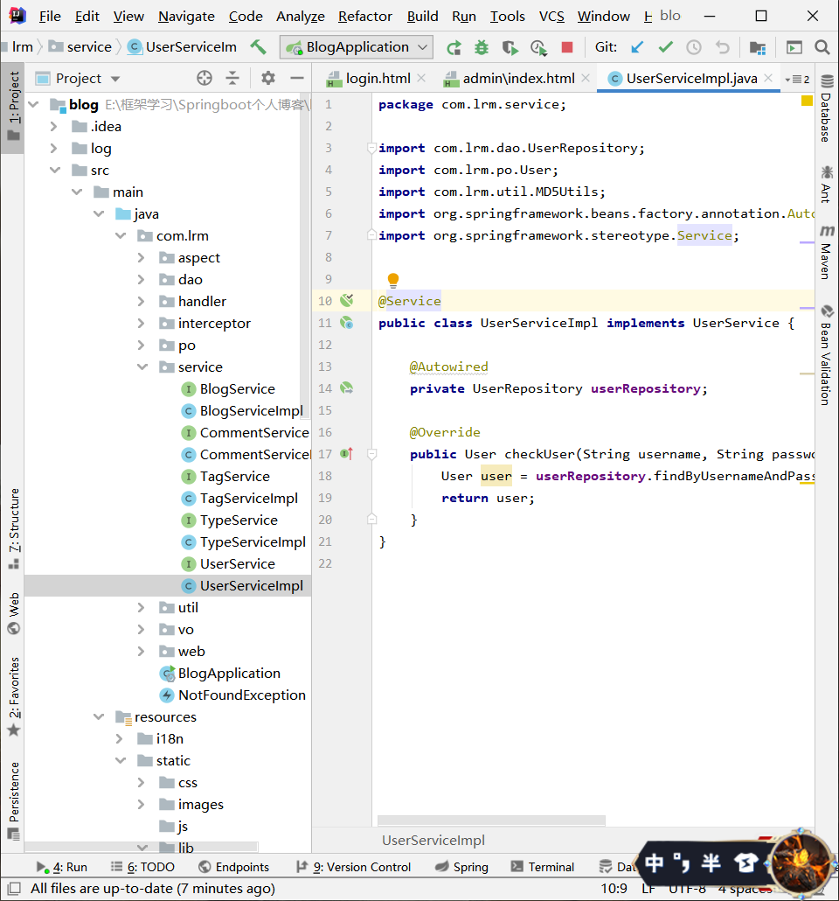This screenshot has height=901, width=839.
Task: Open the 4: Run tool window
Action: point(62,867)
